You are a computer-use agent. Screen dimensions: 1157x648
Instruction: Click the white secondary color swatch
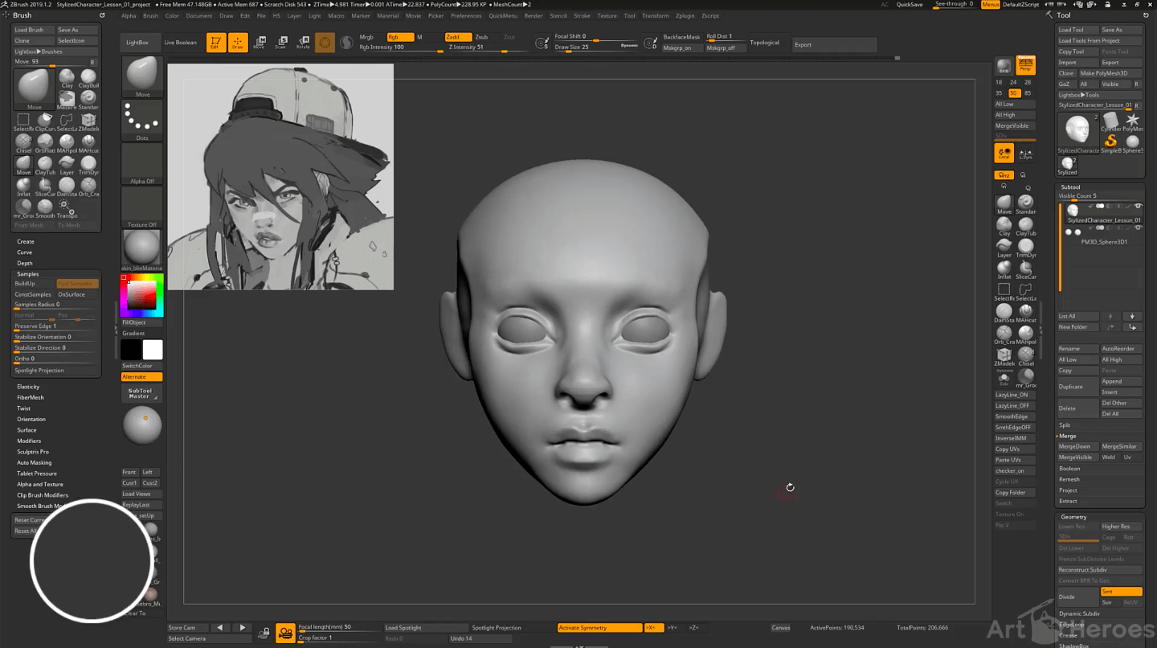click(153, 350)
